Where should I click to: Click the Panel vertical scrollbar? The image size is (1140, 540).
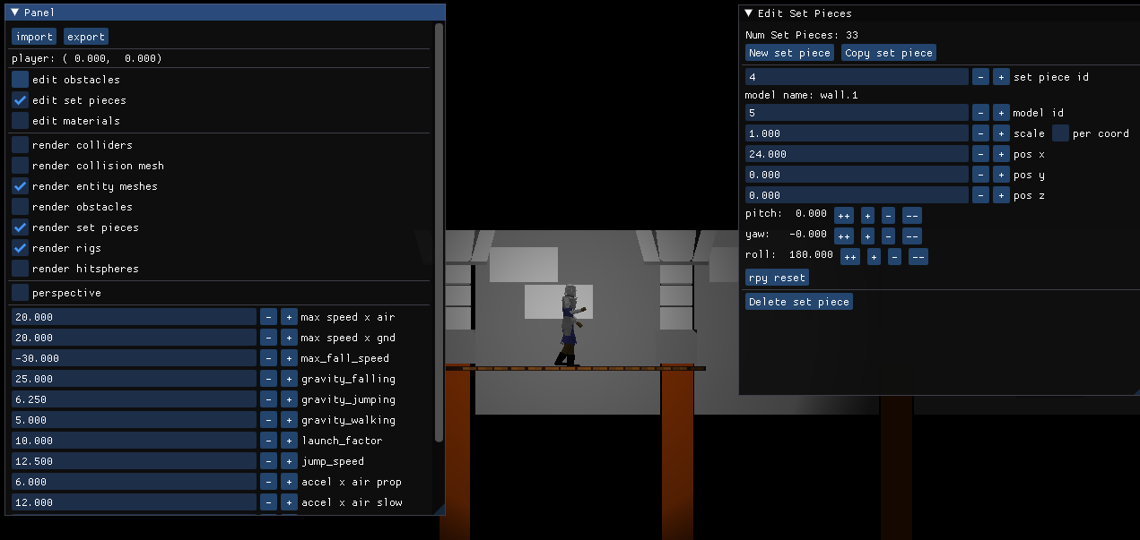point(439,233)
